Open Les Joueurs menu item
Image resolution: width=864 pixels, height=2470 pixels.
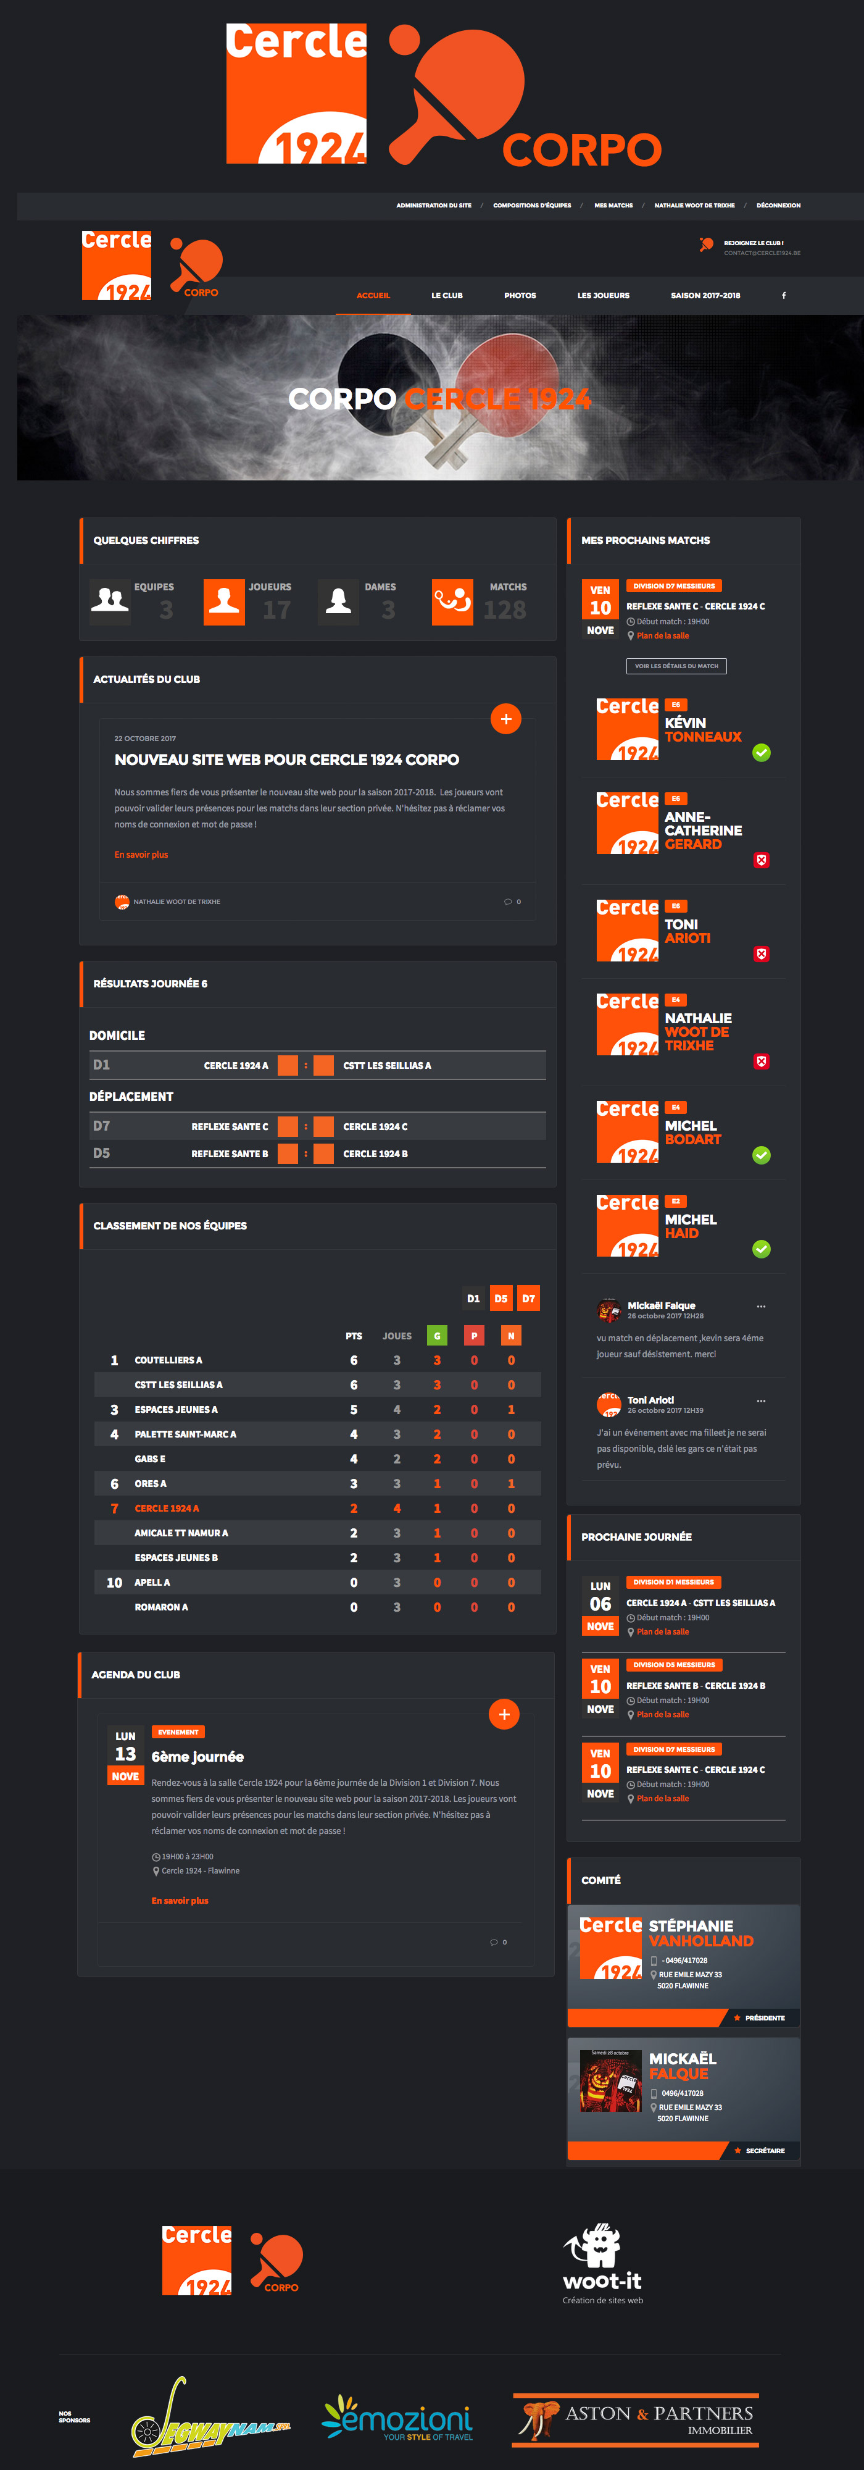pos(604,295)
